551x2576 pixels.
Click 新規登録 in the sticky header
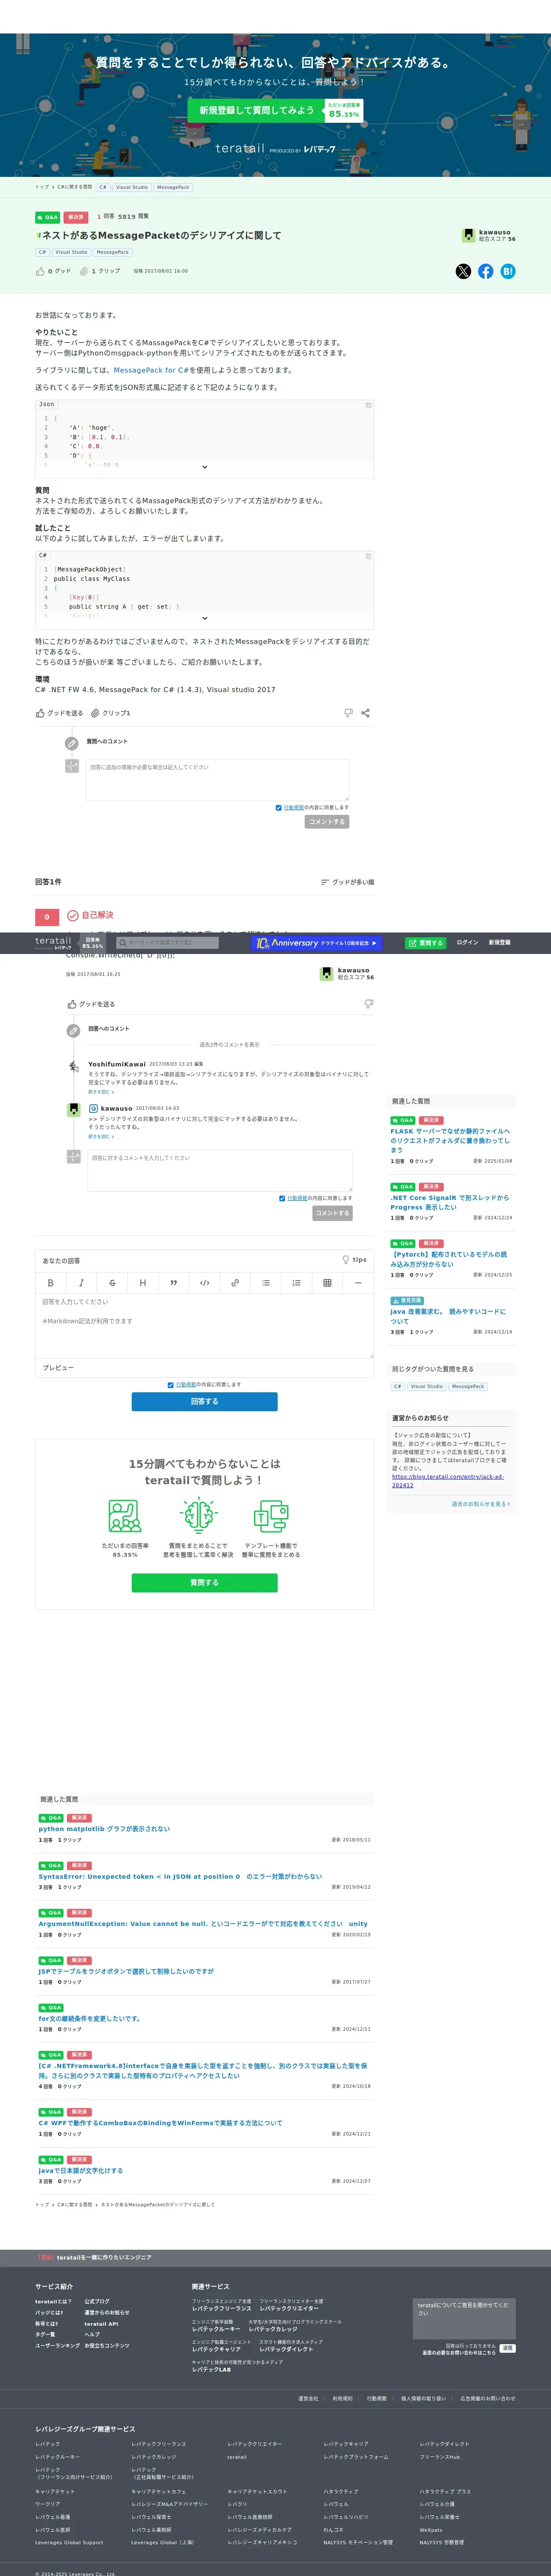click(499, 943)
